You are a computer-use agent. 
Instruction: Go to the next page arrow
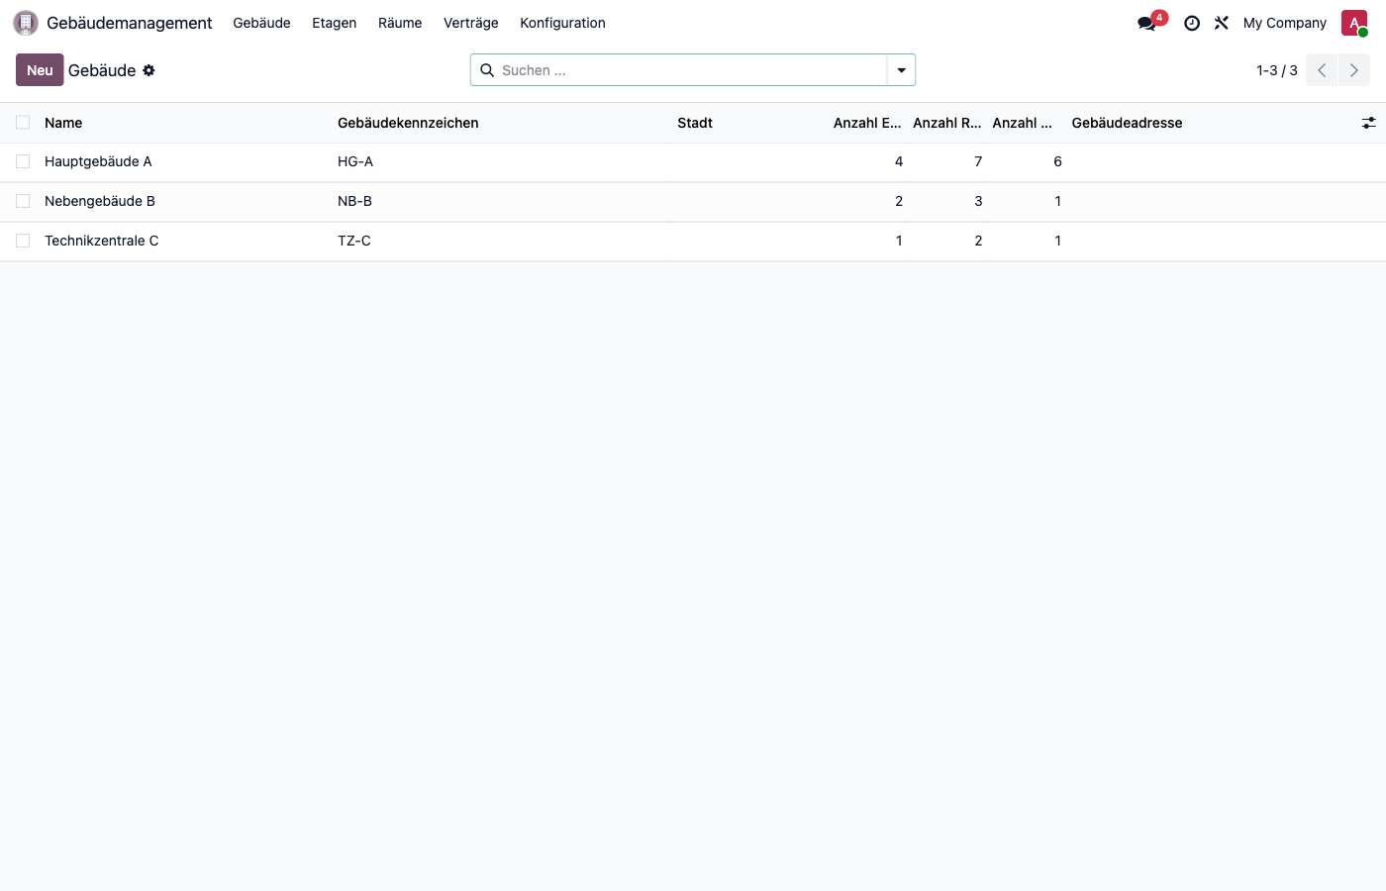[1354, 70]
